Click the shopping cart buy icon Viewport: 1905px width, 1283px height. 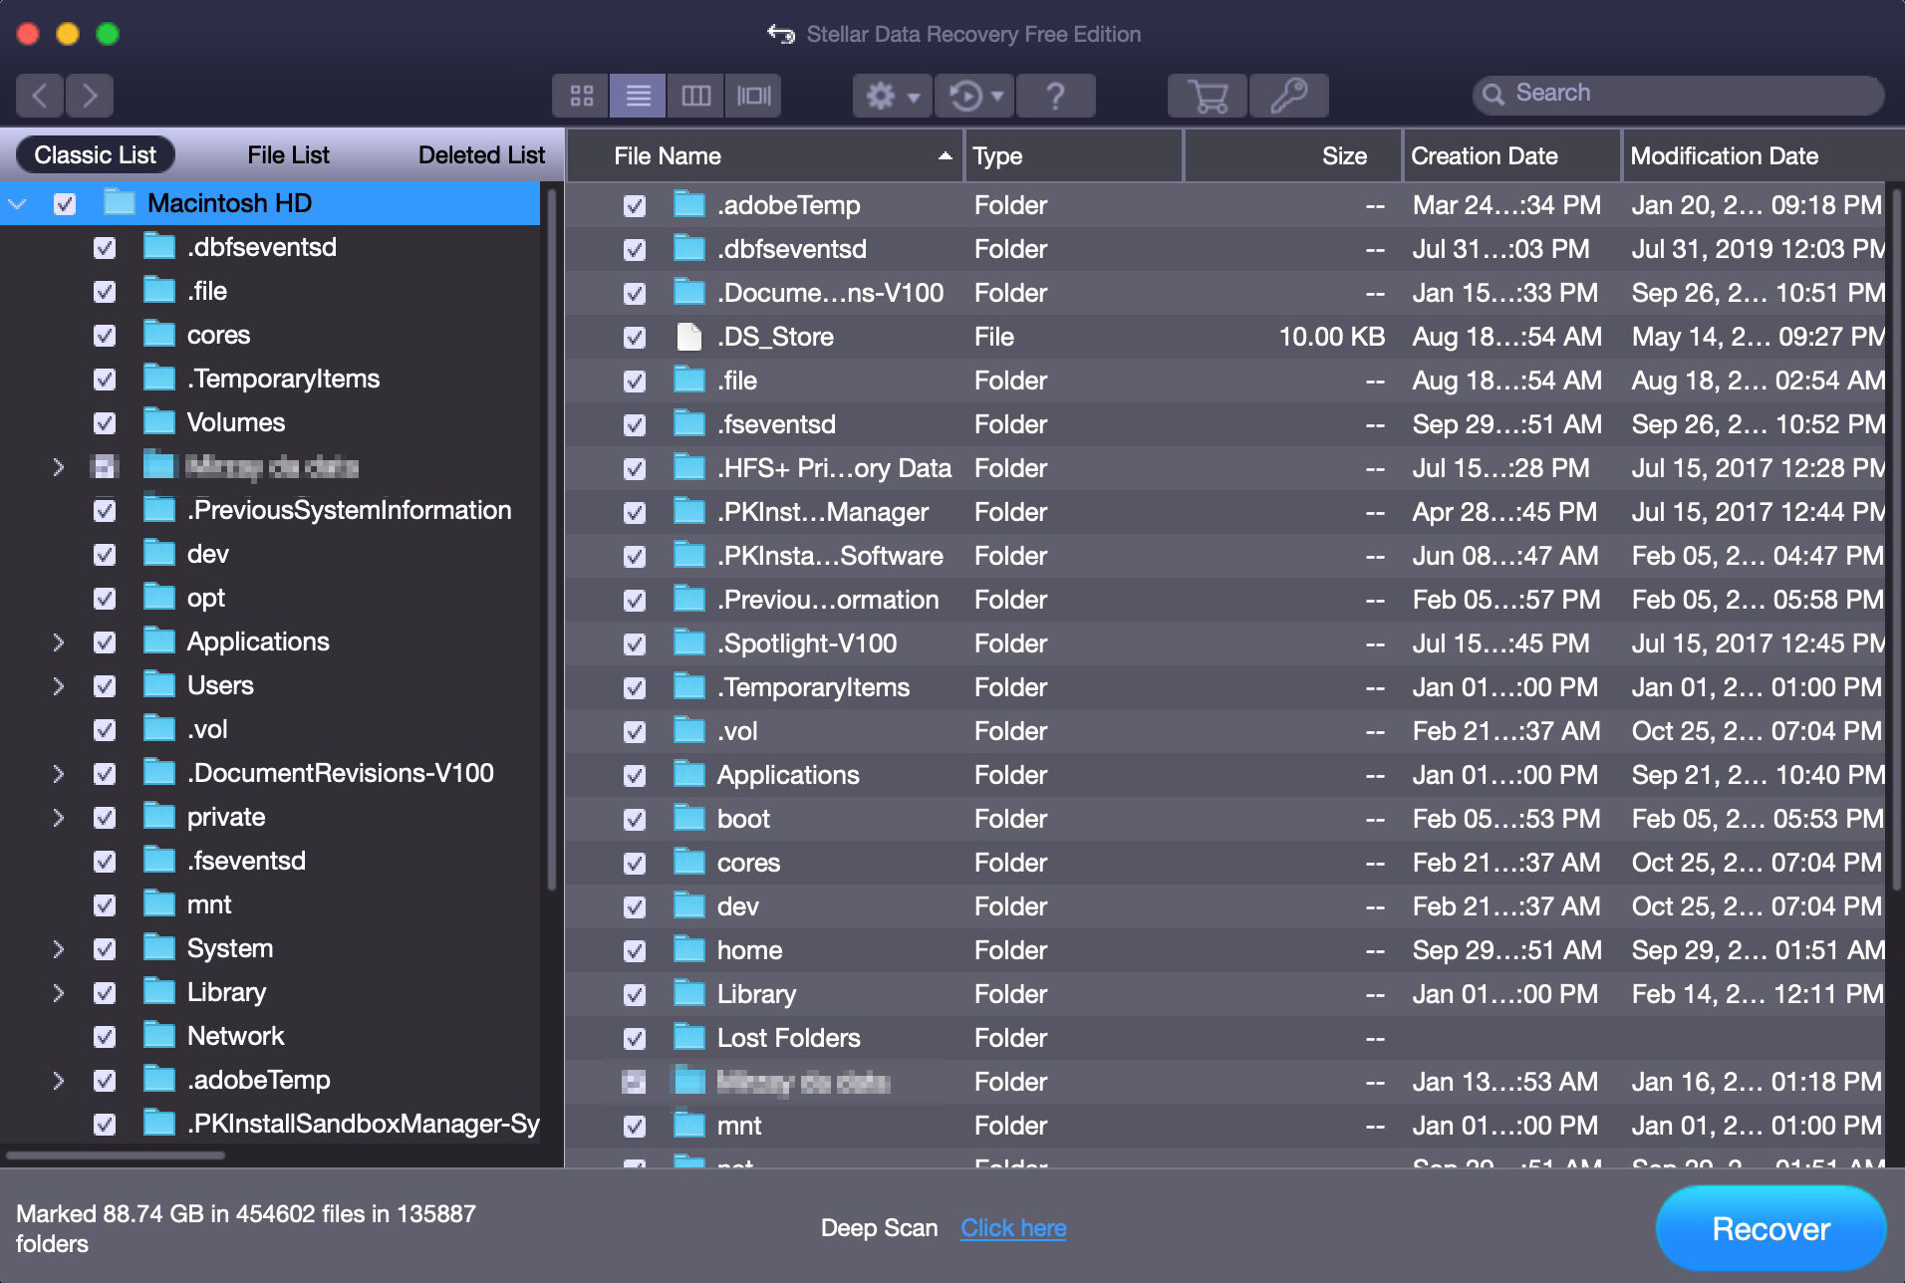[1208, 96]
